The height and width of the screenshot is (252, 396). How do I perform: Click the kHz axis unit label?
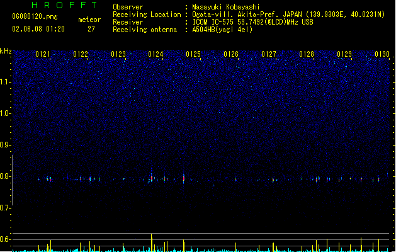(6, 51)
